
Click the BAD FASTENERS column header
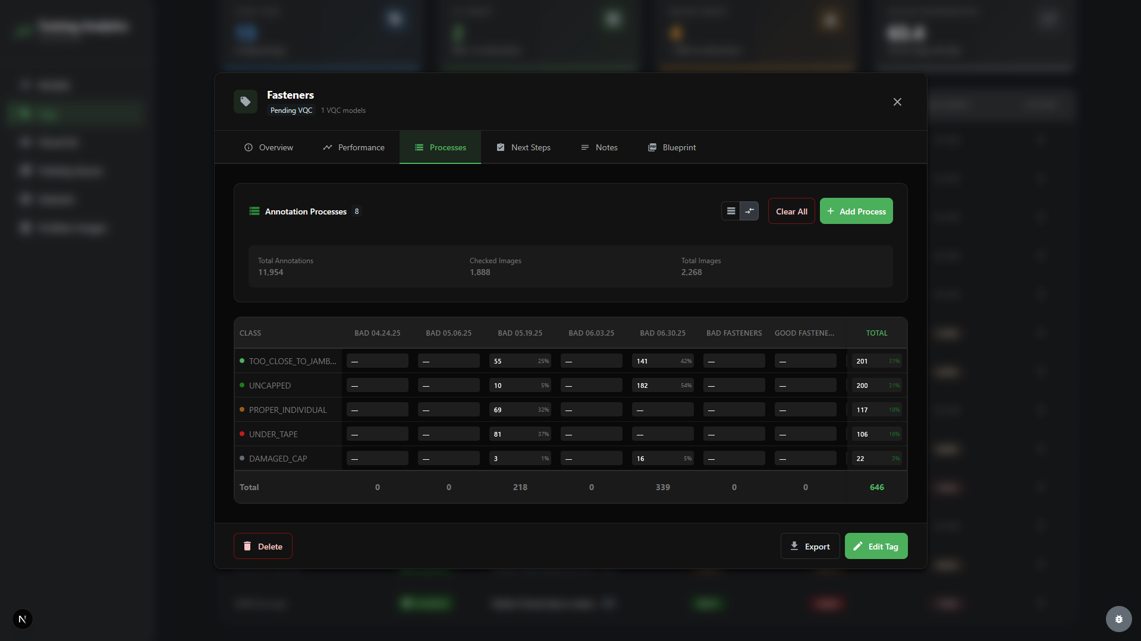(x=734, y=333)
